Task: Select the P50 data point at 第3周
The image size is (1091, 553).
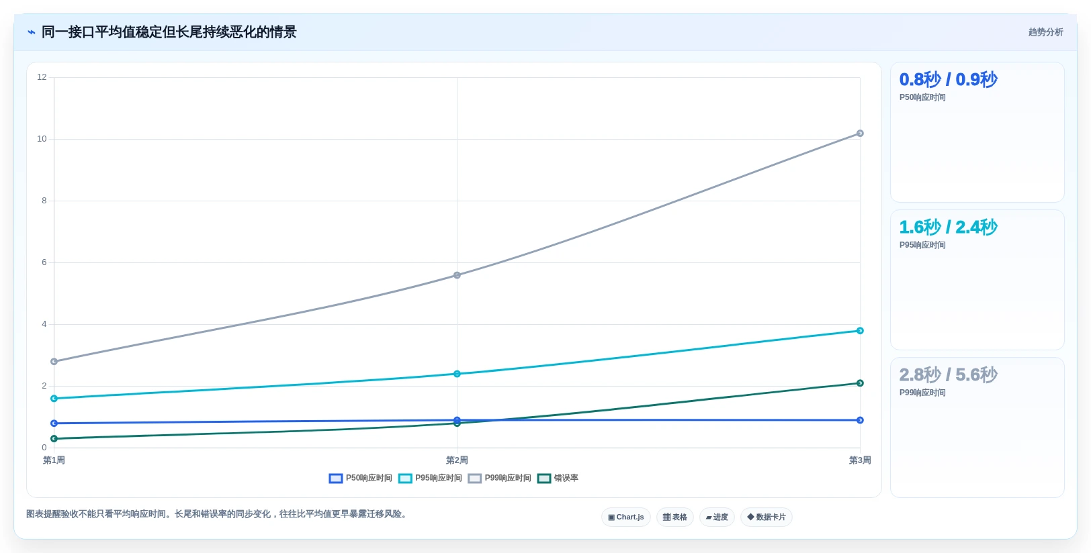Action: click(860, 420)
